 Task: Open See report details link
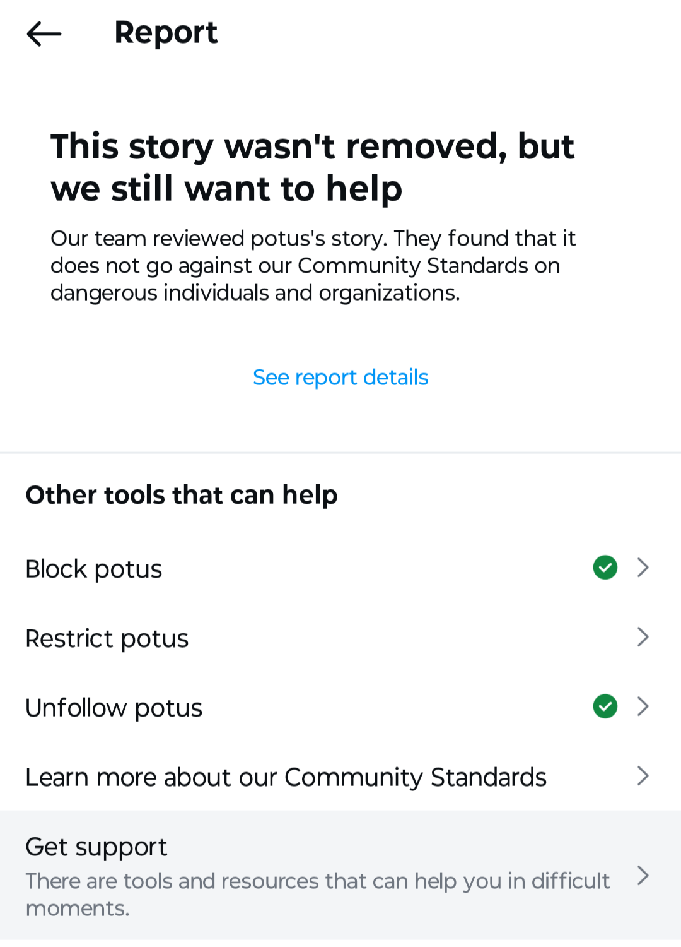340,377
